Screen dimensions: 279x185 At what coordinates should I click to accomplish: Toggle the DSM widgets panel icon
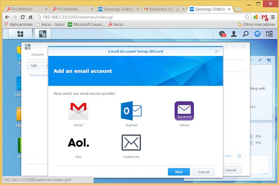click(269, 34)
